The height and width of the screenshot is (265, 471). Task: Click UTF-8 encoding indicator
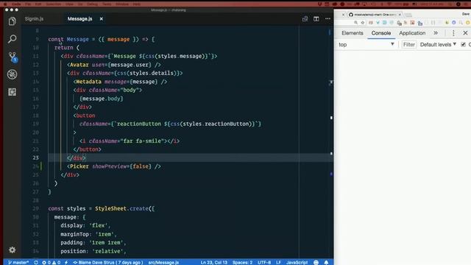point(264,262)
